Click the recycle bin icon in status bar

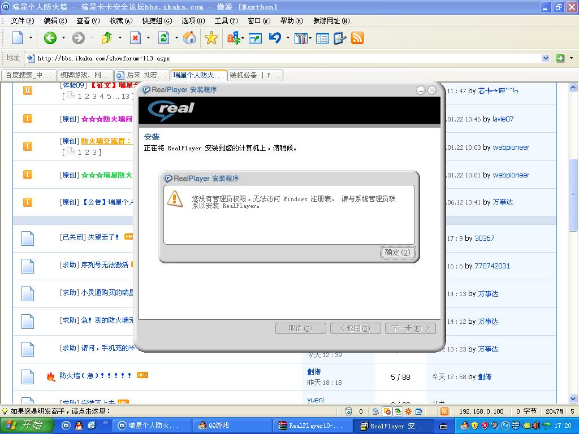[348, 411]
